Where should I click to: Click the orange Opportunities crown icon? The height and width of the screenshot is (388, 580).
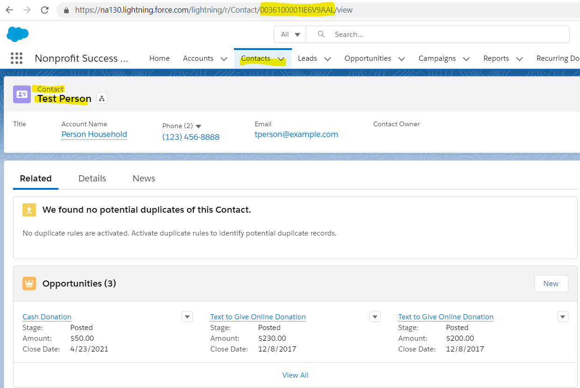[x=29, y=283]
